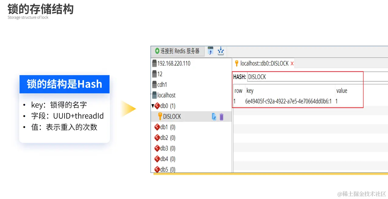This screenshot has height=199, width=388.
Task: Click the db1 database icon
Action: pyautogui.click(x=157, y=127)
